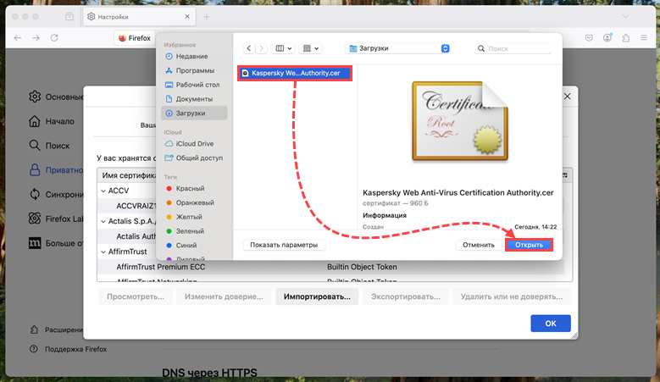The image size is (660, 382).
Task: Open Недавние in the sidebar
Action: (x=191, y=57)
